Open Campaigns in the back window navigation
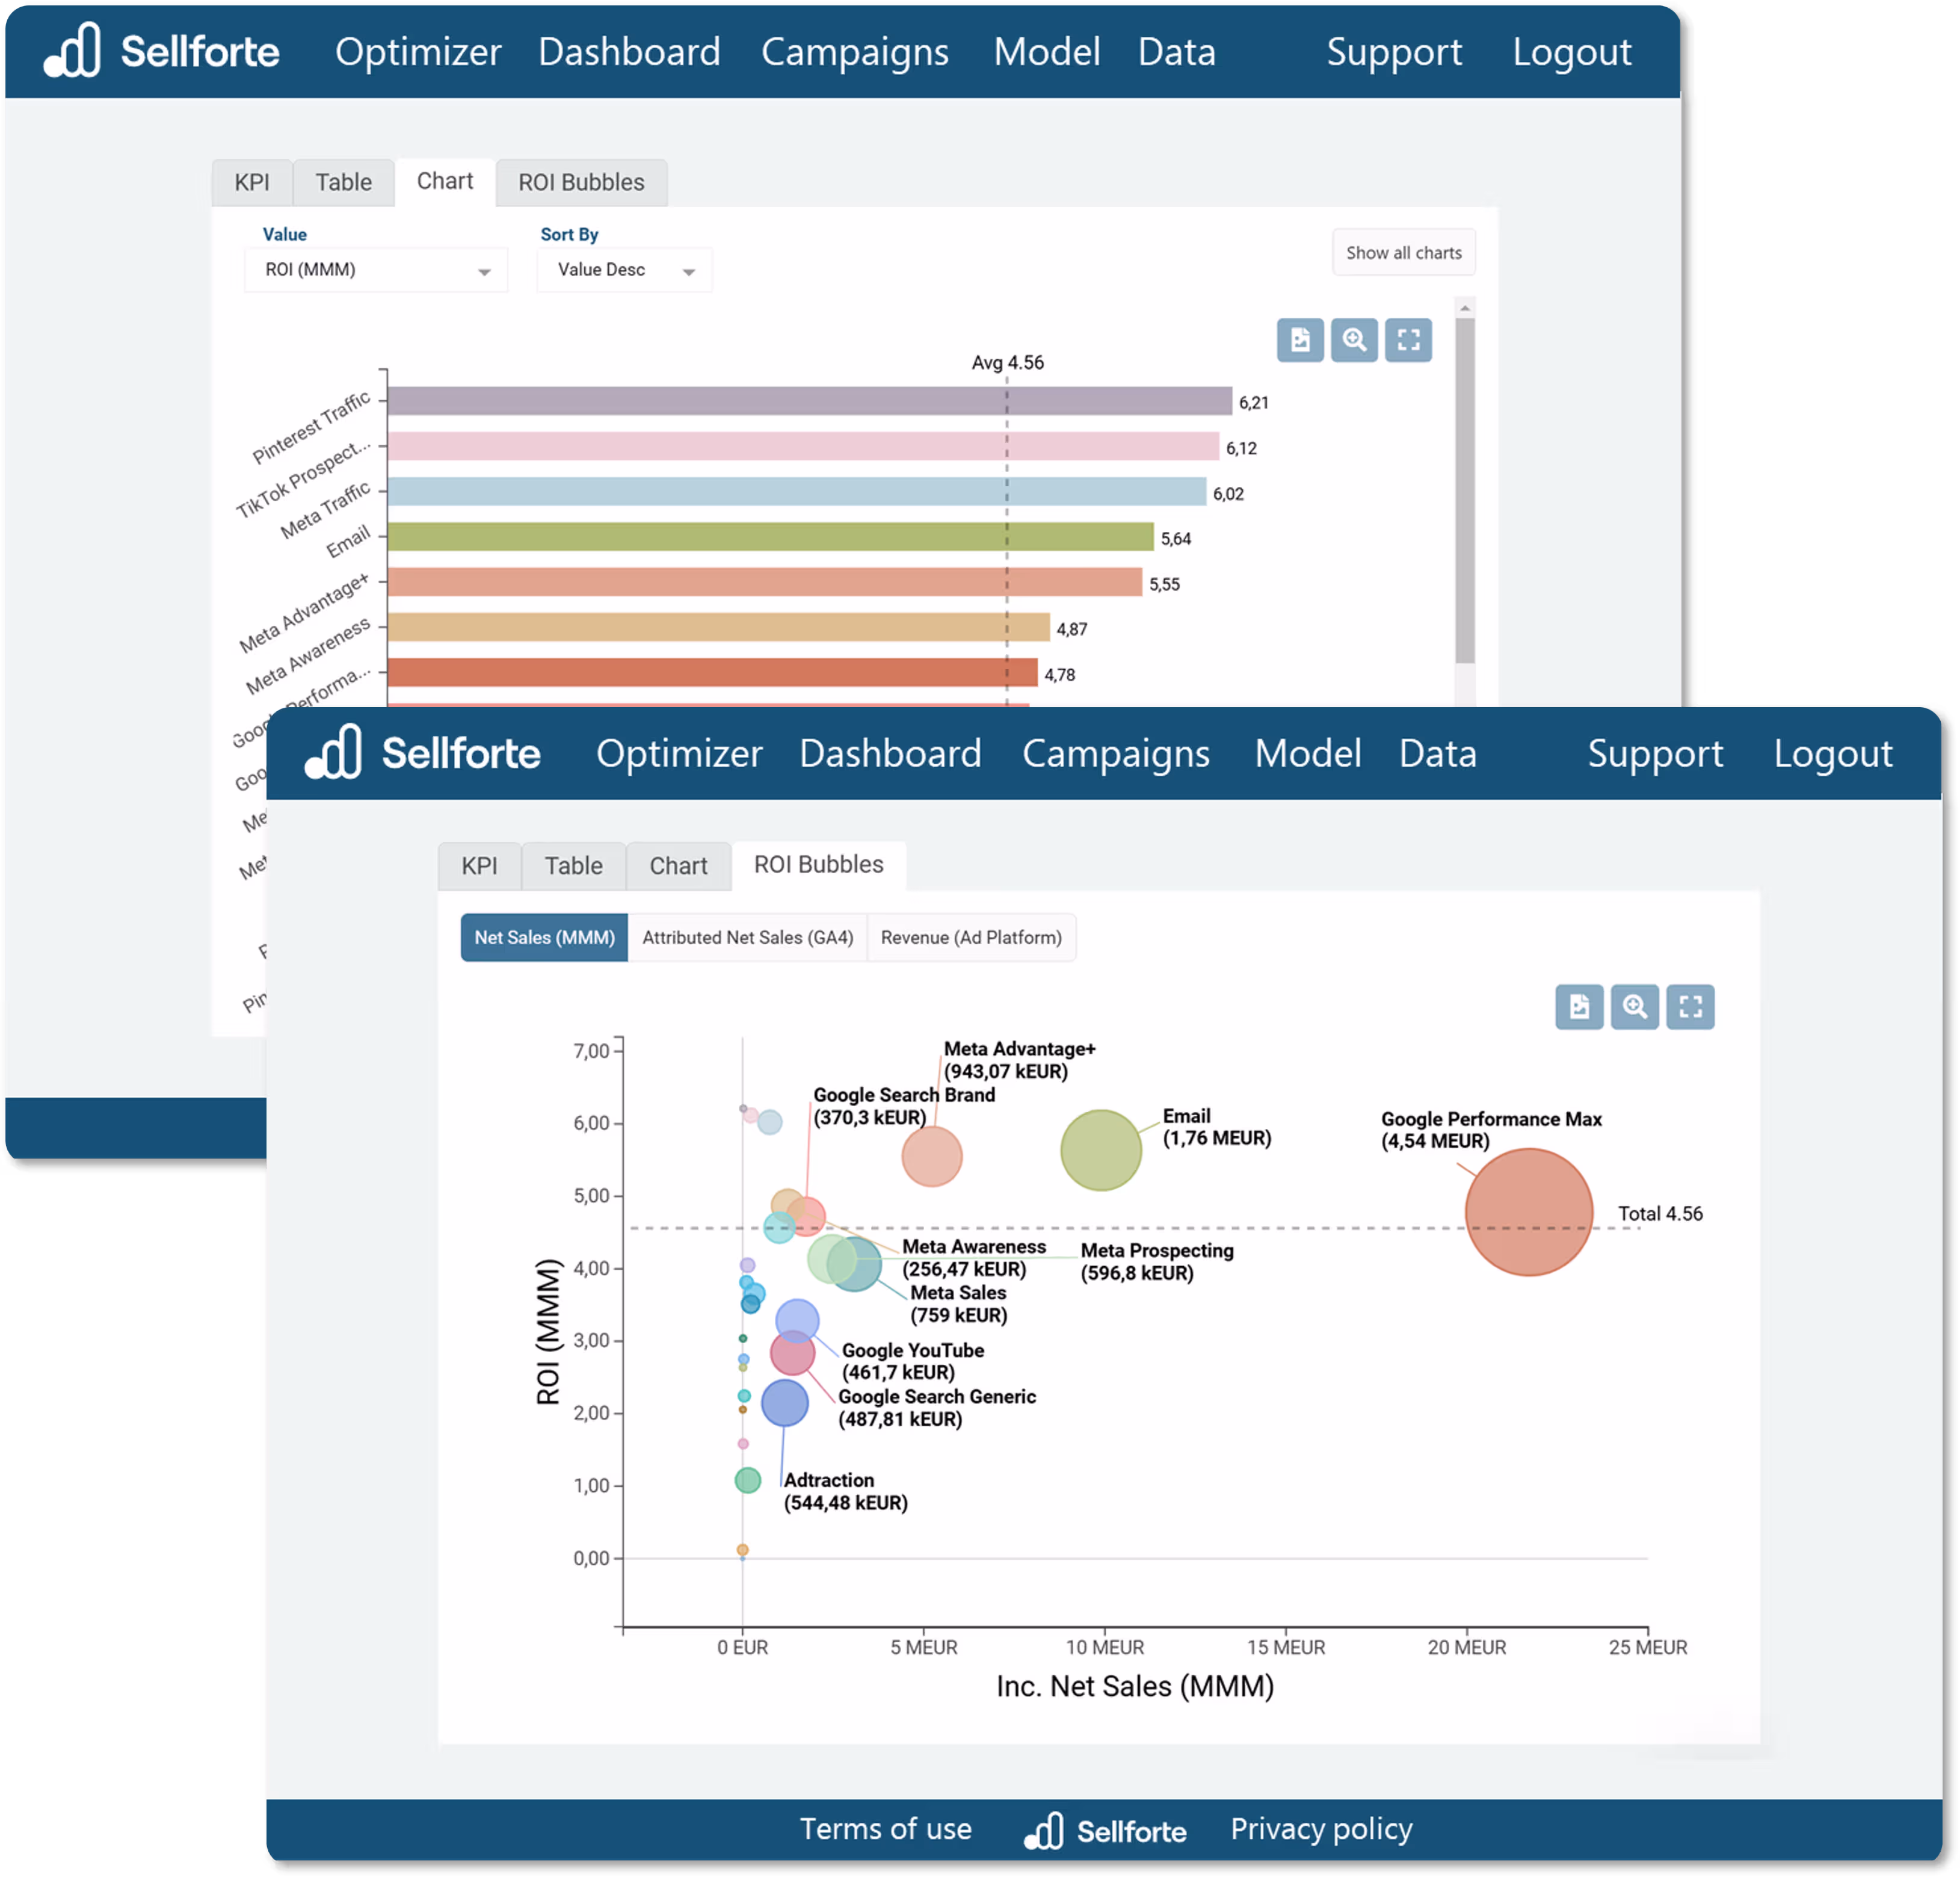Image resolution: width=1960 pixels, height=1883 pixels. coord(855,52)
